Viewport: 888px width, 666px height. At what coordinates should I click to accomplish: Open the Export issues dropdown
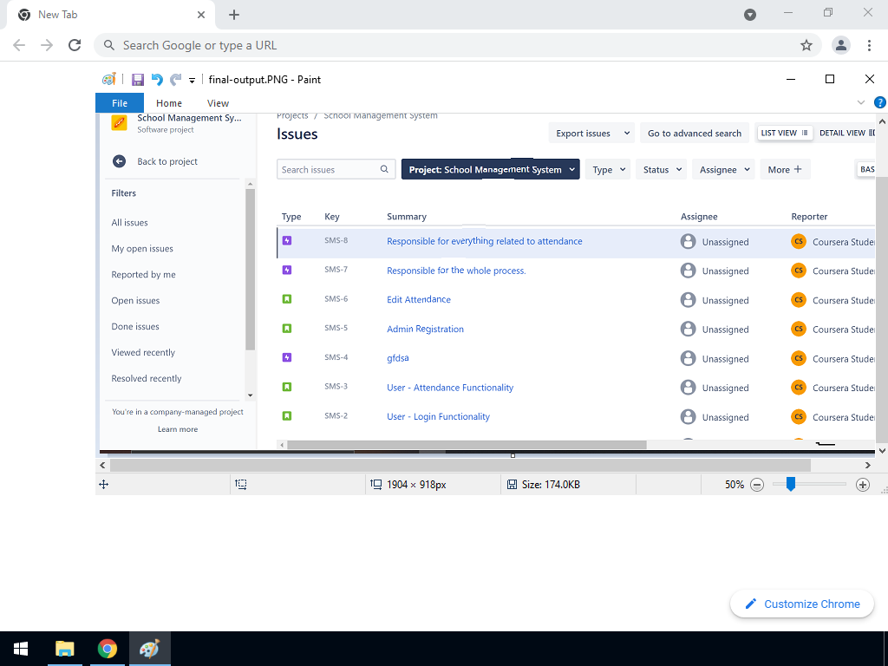coord(591,133)
